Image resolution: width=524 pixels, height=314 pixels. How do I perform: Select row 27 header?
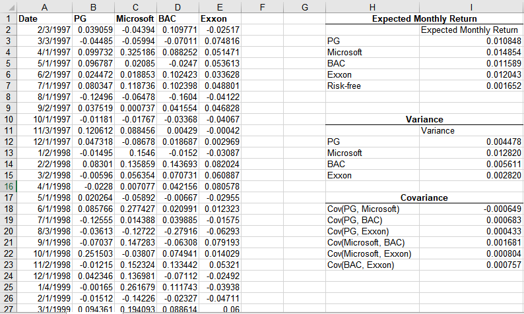click(x=9, y=309)
